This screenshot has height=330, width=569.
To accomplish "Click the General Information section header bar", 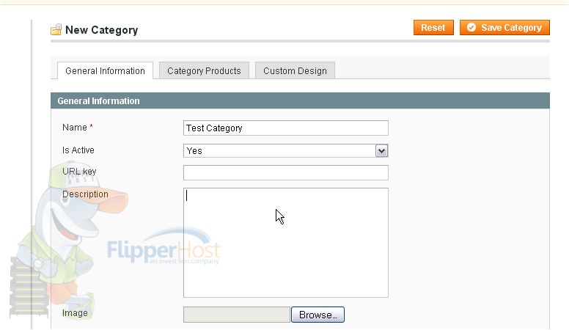I will pyautogui.click(x=300, y=100).
